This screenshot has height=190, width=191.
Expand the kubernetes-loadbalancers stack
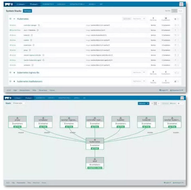[x=14, y=81]
